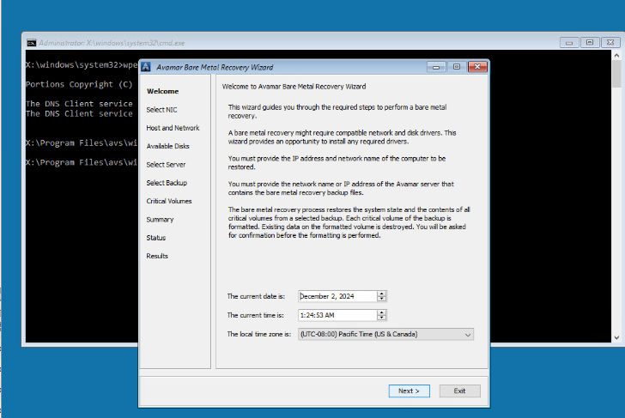This screenshot has height=418, width=625.
Task: Click the cmd window scrollbar thumb
Action: pos(616,74)
